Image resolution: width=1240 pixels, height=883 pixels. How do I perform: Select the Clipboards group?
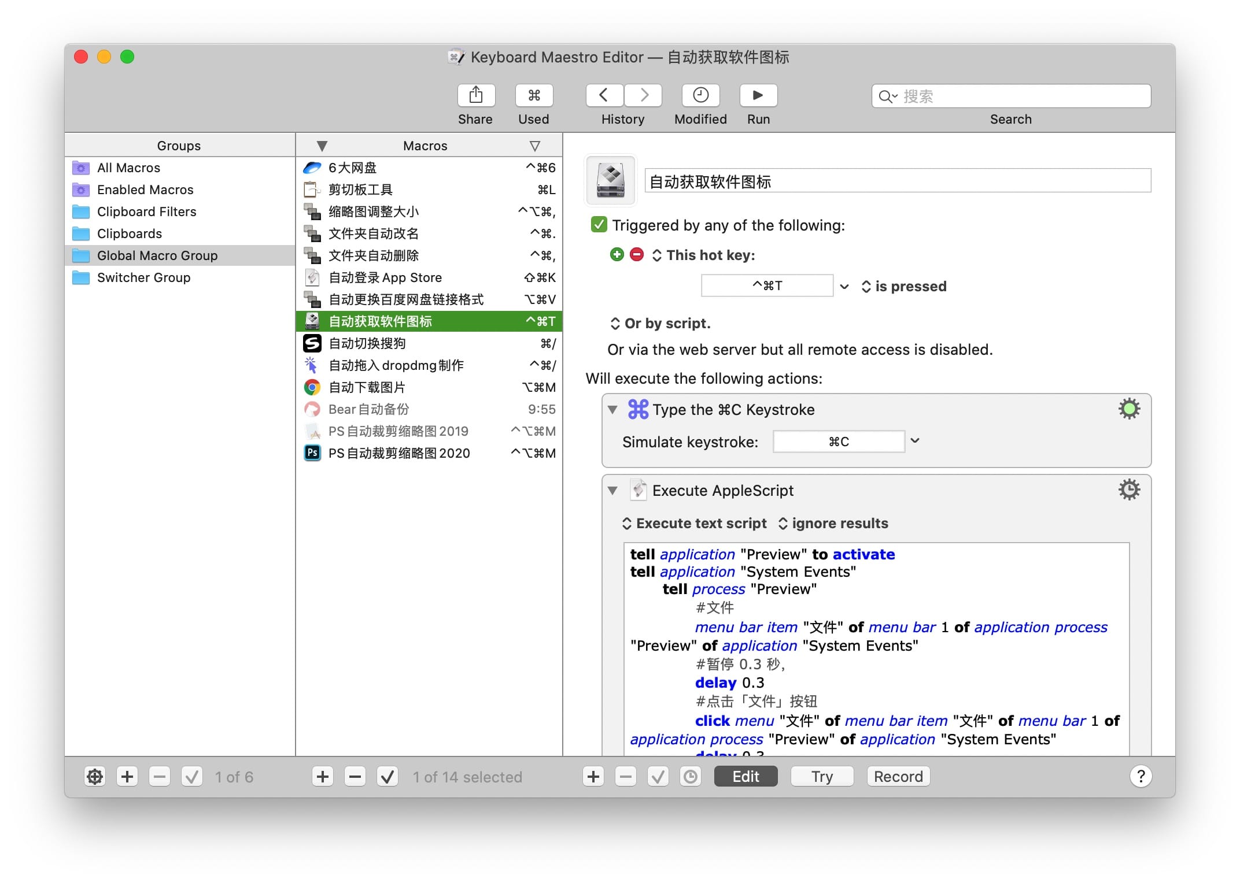pos(180,233)
